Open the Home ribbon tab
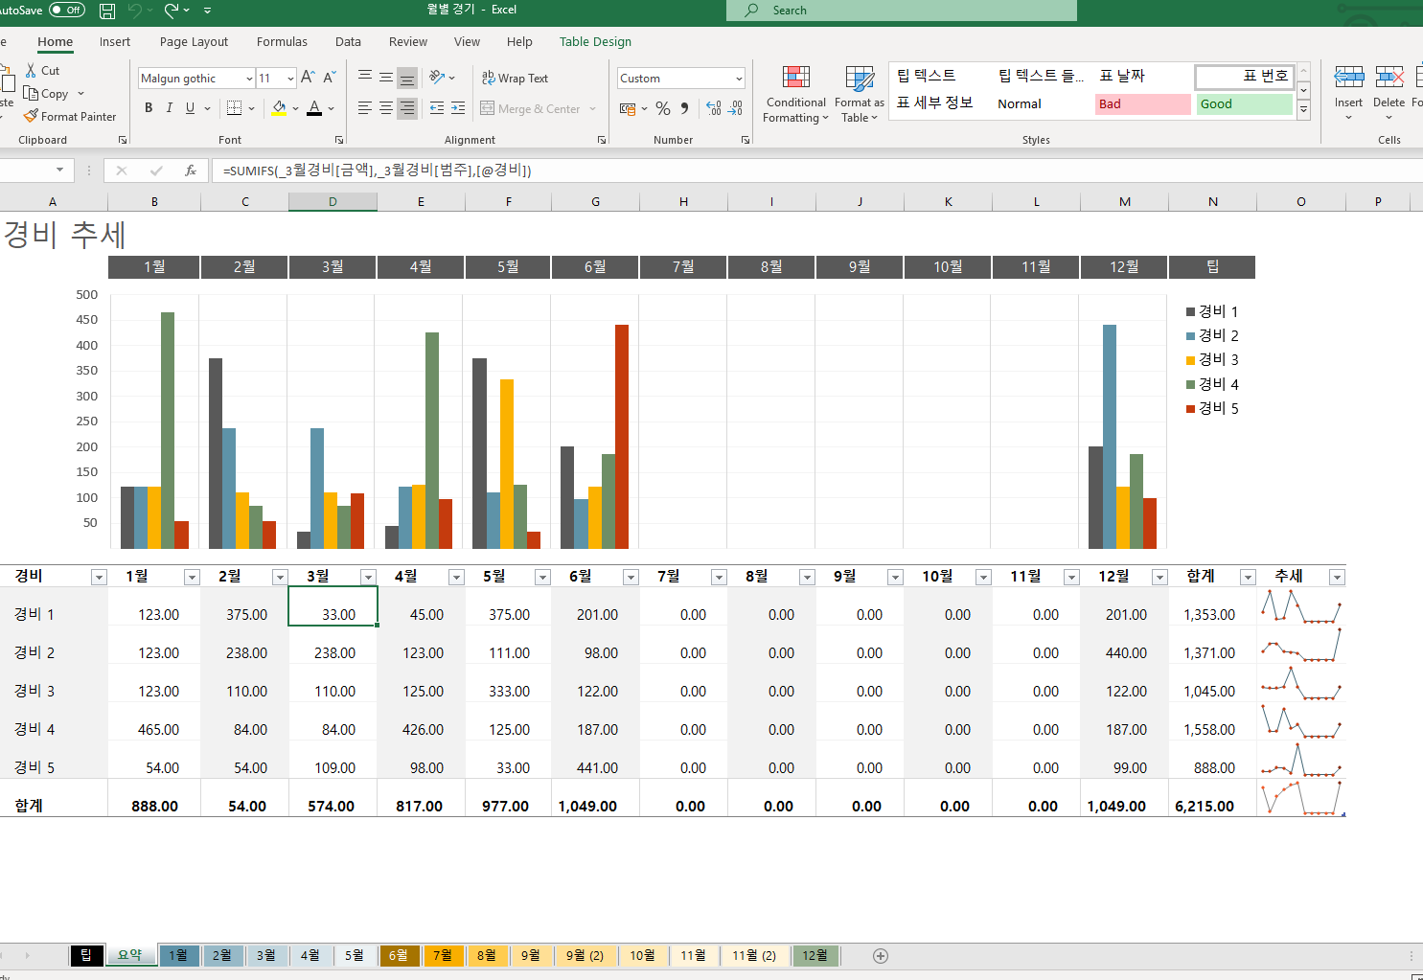This screenshot has height=980, width=1423. 56,42
